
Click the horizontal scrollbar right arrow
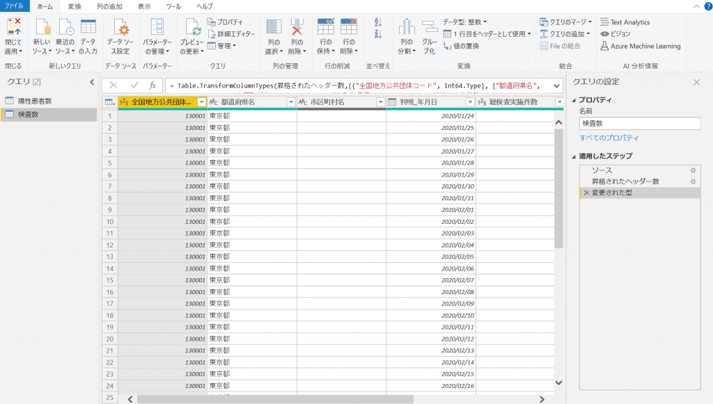[542, 399]
